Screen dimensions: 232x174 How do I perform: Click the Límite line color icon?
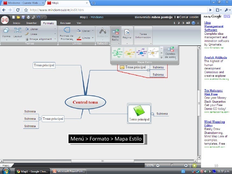[79, 38]
